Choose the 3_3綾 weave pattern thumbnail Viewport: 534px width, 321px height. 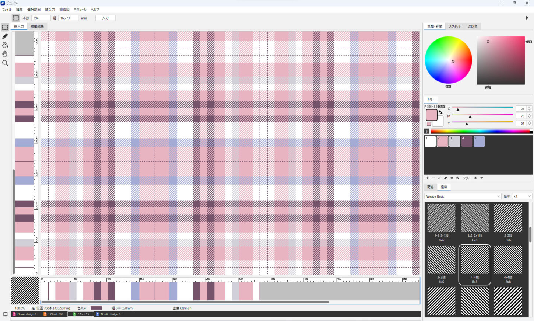[x=508, y=220]
